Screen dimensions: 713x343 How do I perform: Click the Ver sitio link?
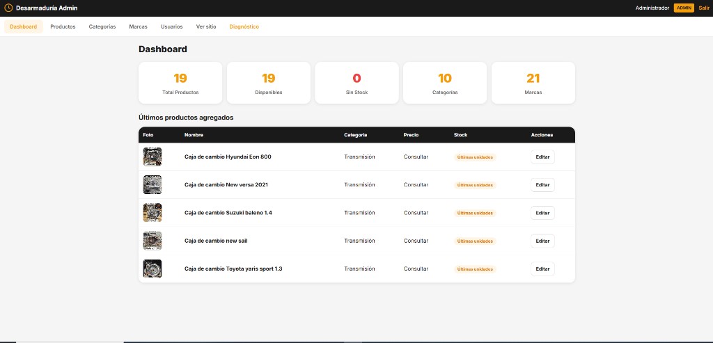coord(206,26)
